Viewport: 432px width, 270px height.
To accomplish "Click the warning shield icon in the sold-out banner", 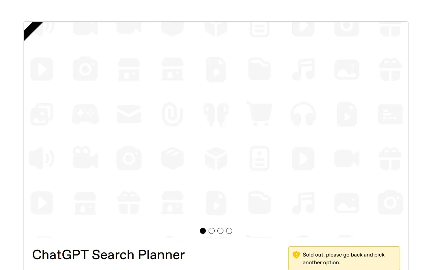I will pos(296,255).
